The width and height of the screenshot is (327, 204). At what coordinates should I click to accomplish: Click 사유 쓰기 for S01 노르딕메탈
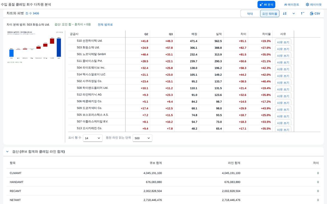click(x=283, y=55)
